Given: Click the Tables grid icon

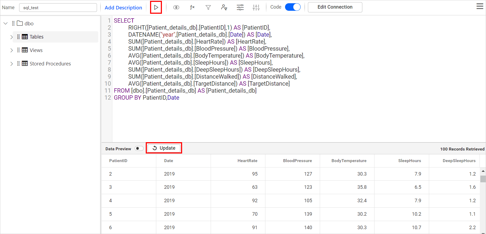Looking at the screenshot, I should coord(25,37).
